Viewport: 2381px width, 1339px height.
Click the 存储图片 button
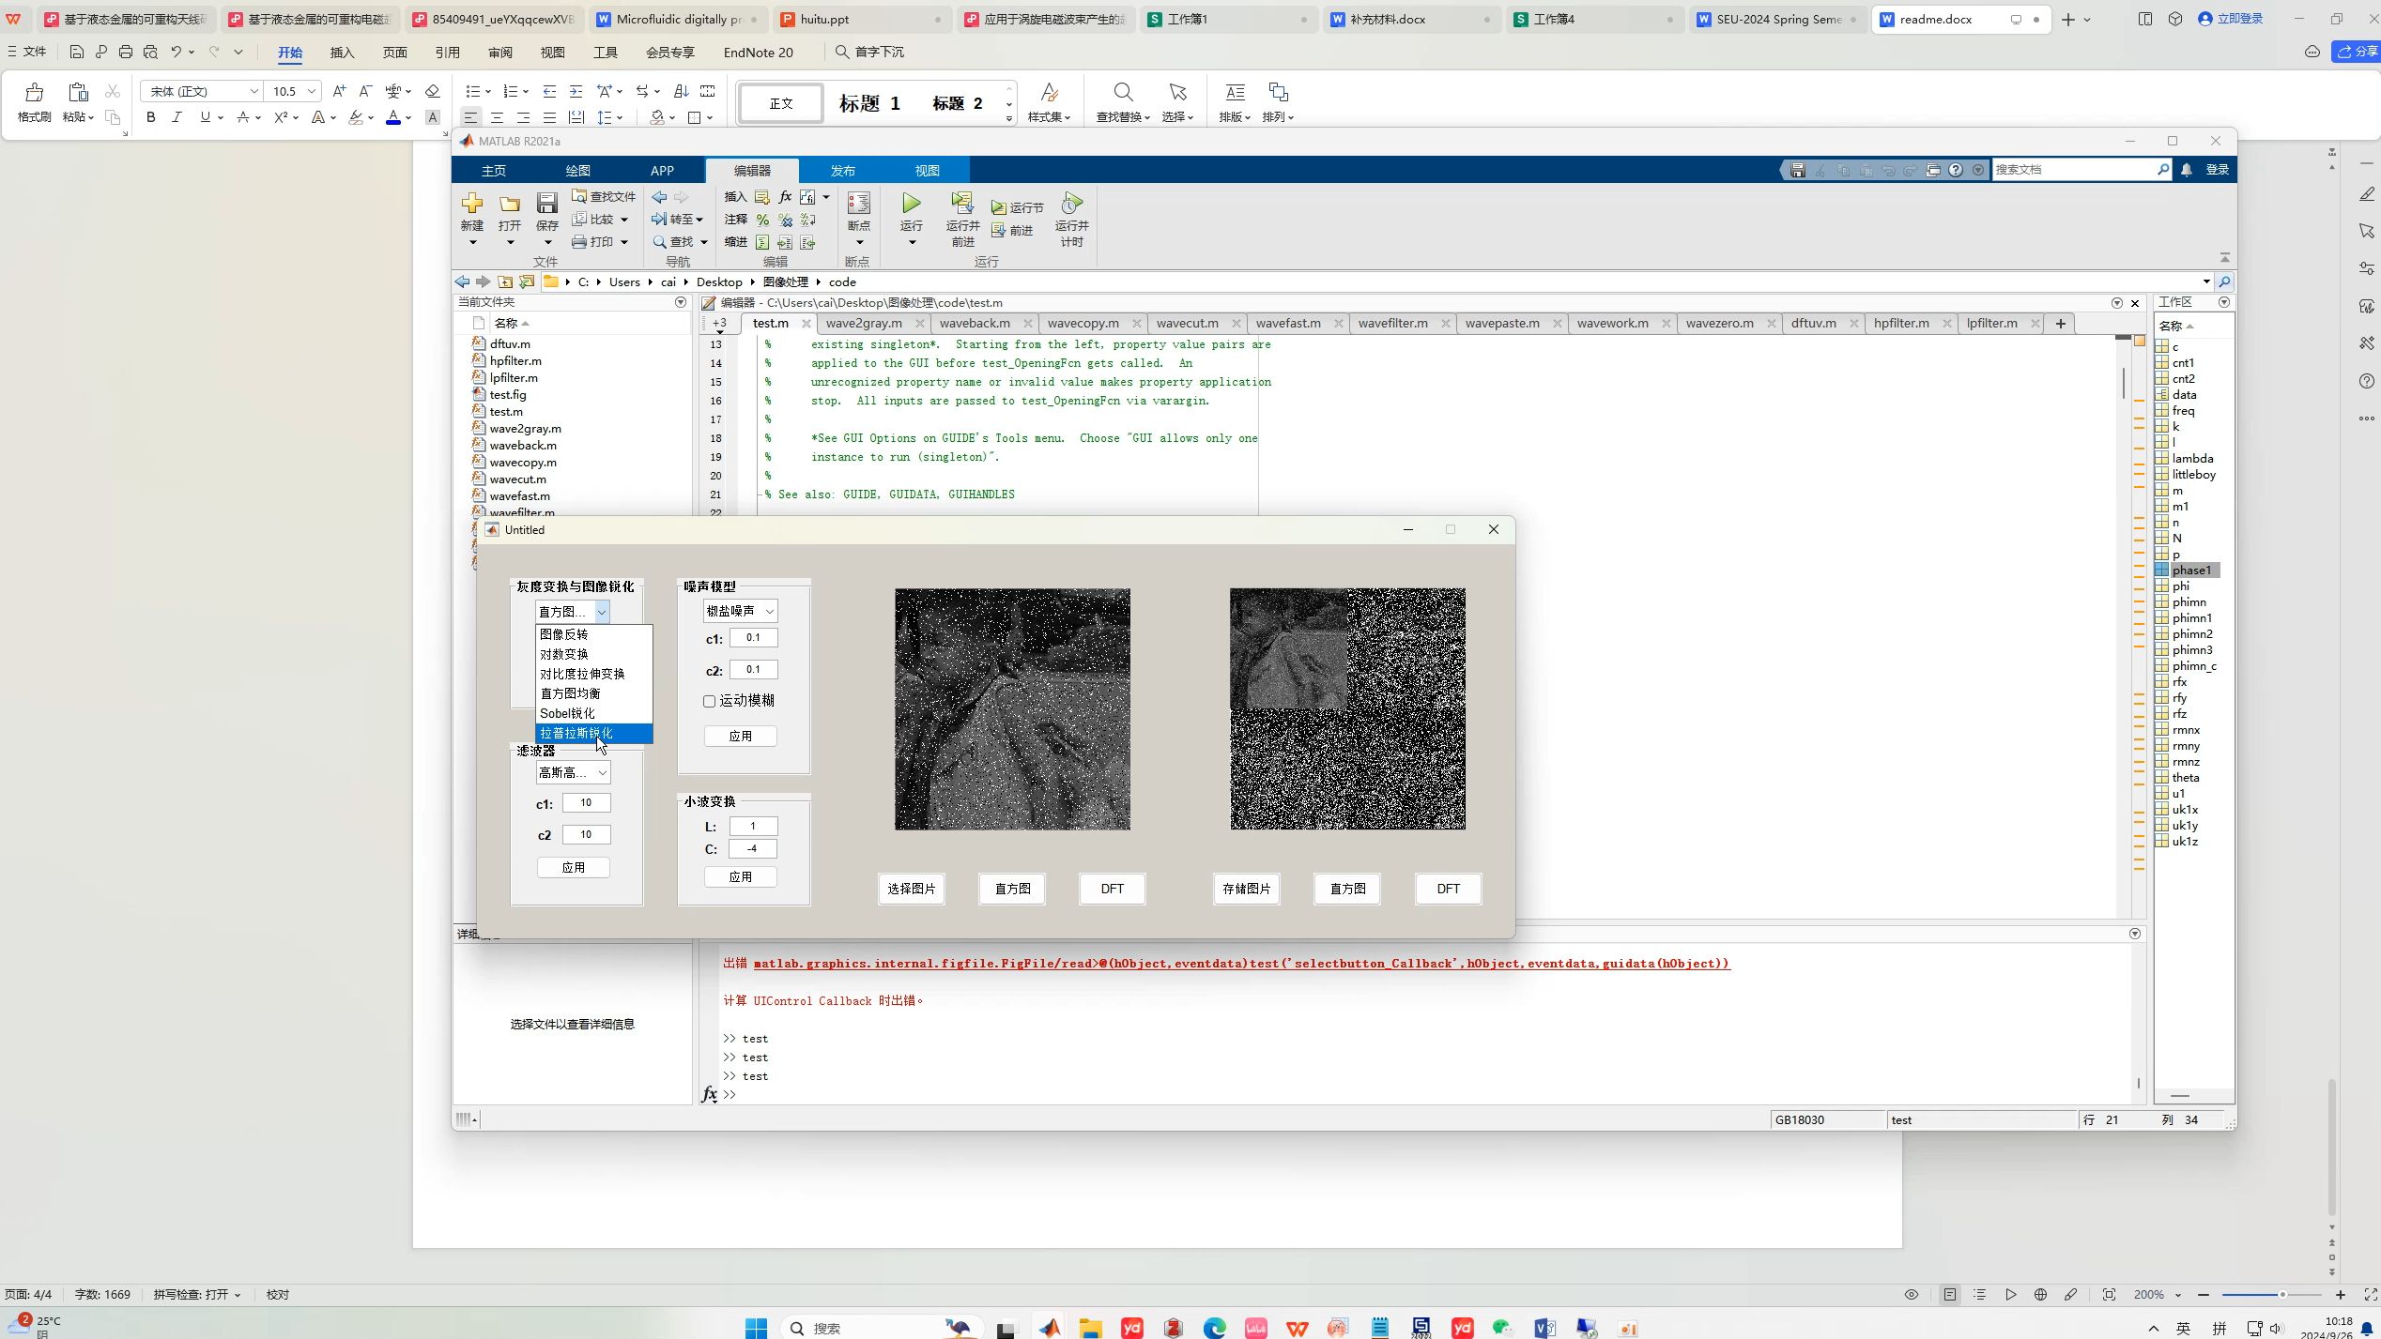point(1246,889)
